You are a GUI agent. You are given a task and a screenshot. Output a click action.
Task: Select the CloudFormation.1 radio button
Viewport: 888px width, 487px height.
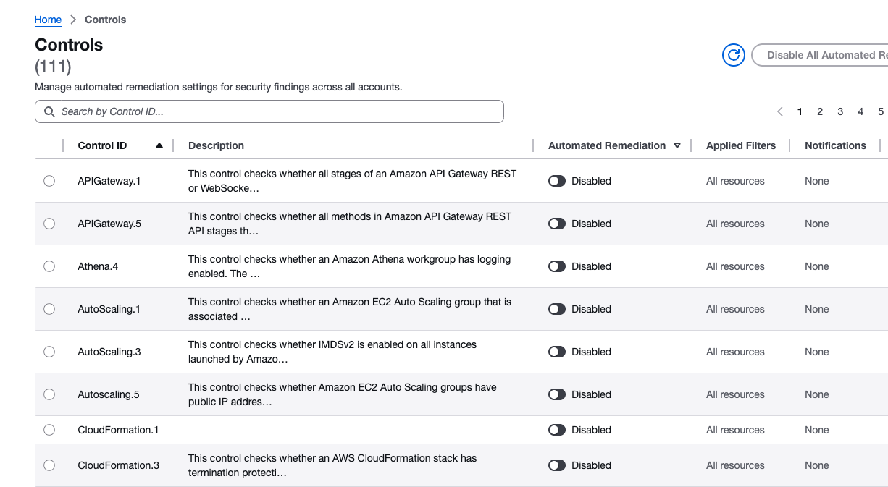49,430
